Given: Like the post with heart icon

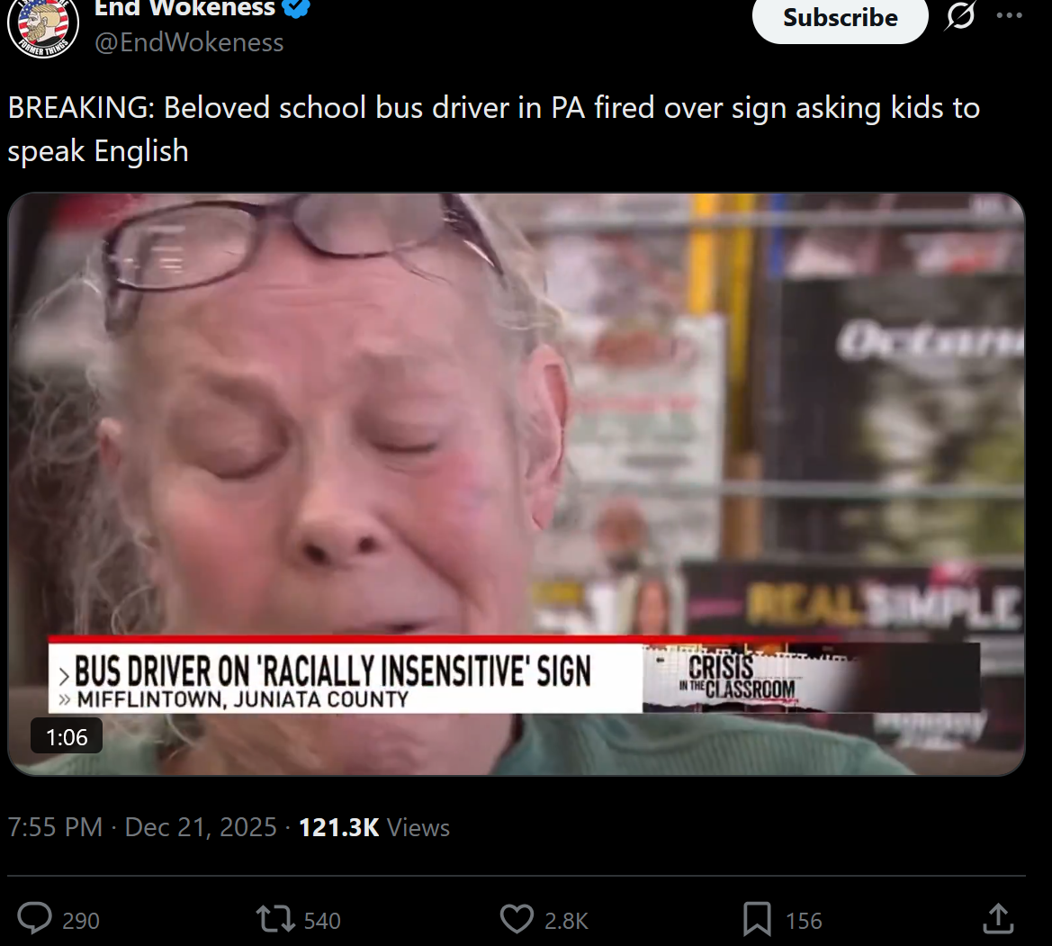Looking at the screenshot, I should (517, 919).
